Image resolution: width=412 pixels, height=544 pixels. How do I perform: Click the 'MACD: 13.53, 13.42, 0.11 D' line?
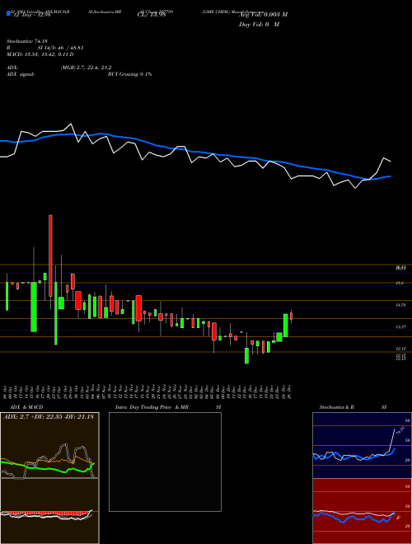40,54
